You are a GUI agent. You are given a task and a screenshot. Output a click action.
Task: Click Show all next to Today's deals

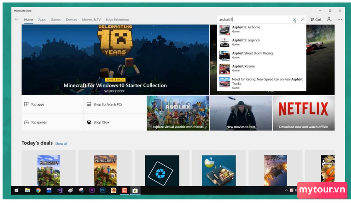pyautogui.click(x=61, y=144)
